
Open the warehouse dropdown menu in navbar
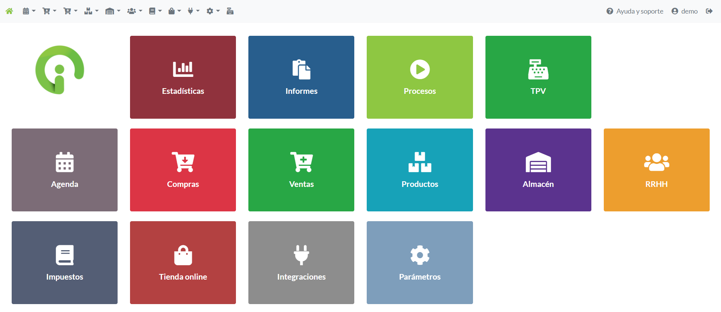pos(113,11)
